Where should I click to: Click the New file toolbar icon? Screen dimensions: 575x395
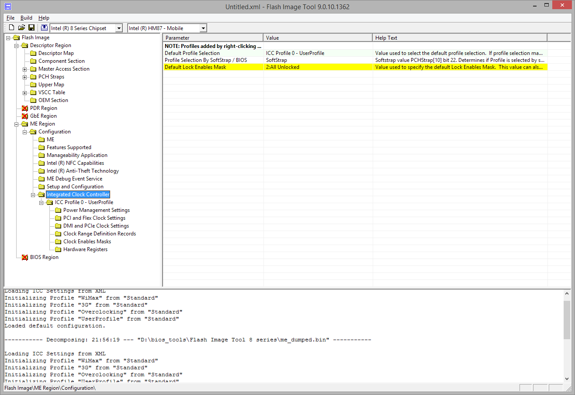click(12, 28)
